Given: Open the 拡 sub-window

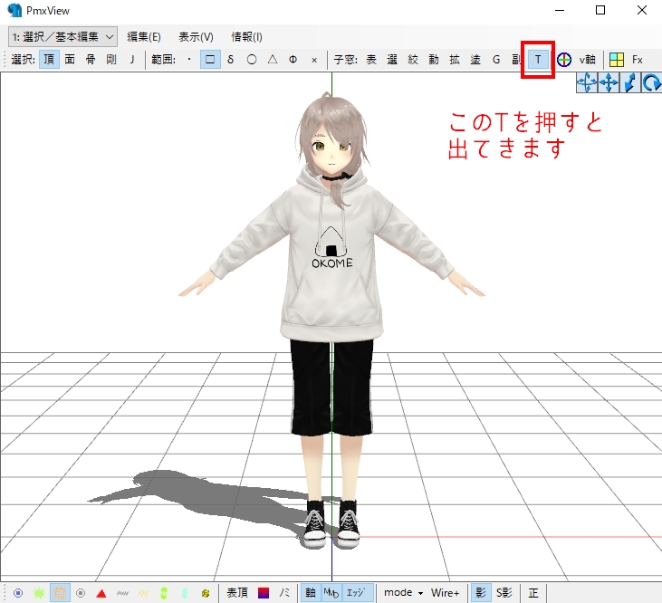Looking at the screenshot, I should click(455, 60).
